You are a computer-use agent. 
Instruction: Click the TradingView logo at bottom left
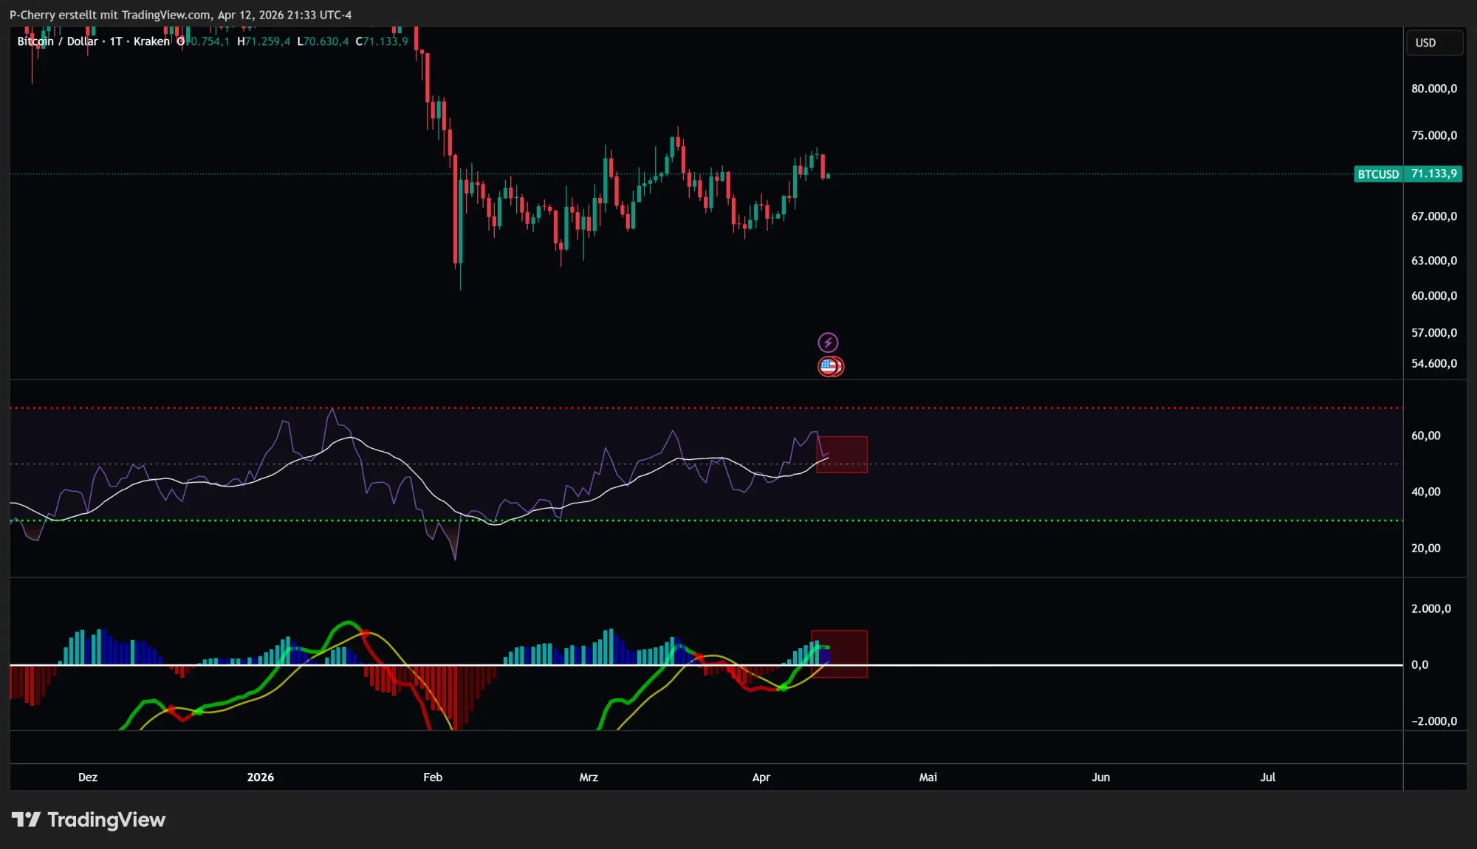89,819
